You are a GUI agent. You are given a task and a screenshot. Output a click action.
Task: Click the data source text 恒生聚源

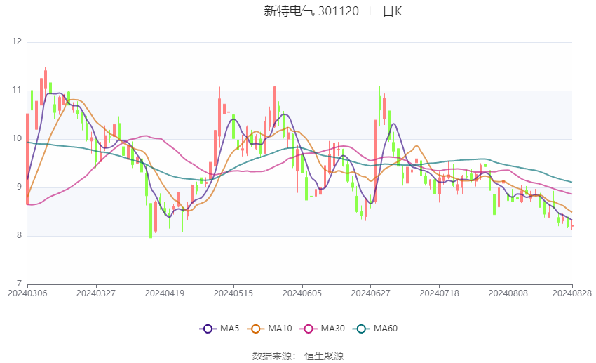(324, 356)
